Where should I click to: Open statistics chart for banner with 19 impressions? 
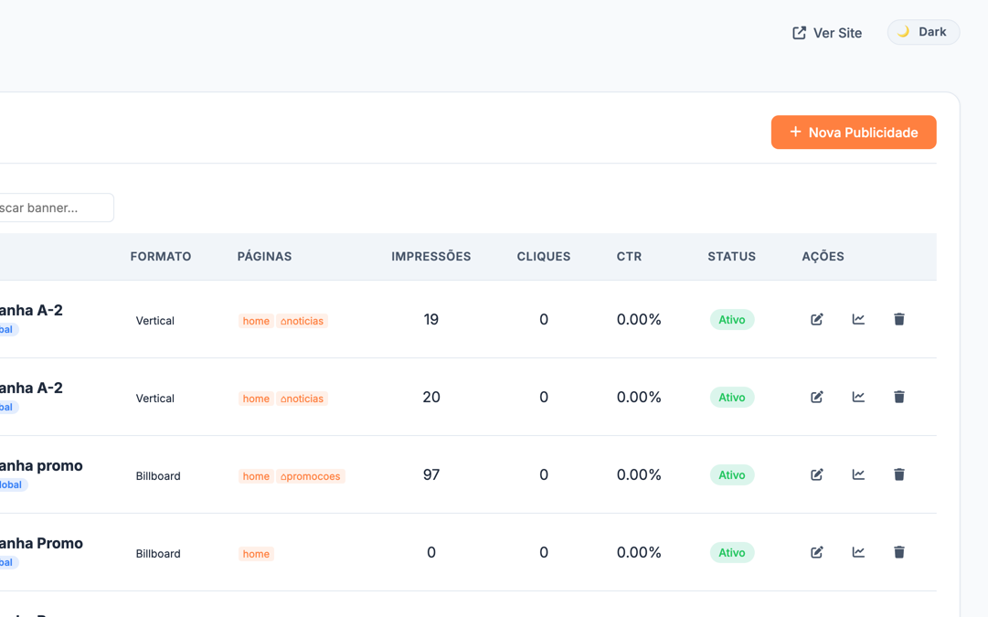[x=858, y=320]
